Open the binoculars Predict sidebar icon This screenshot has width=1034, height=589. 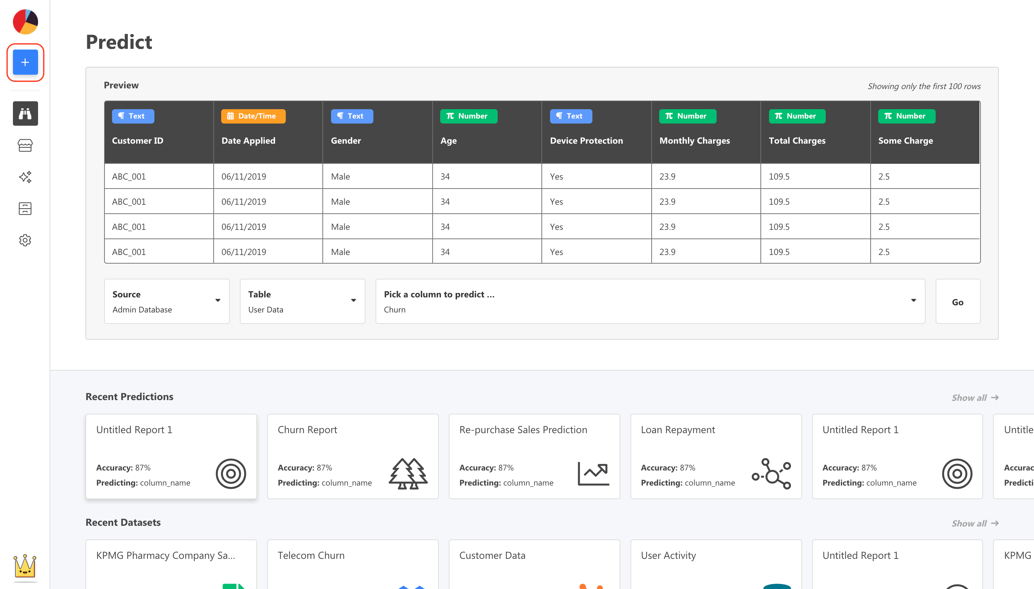(25, 114)
